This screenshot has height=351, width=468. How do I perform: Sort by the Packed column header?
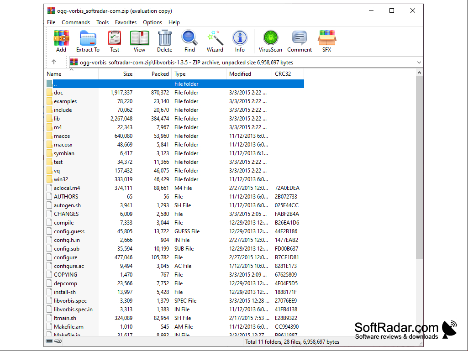[x=153, y=74]
